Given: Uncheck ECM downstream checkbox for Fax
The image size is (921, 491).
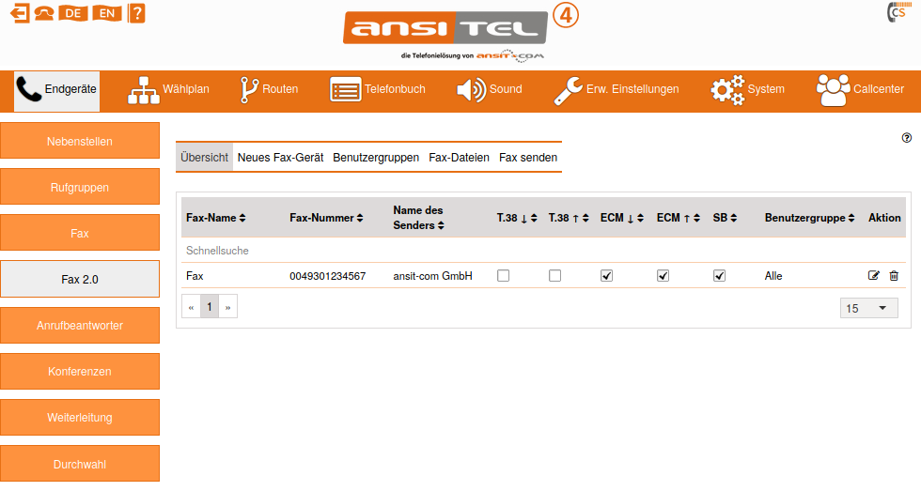Looking at the screenshot, I should (606, 276).
